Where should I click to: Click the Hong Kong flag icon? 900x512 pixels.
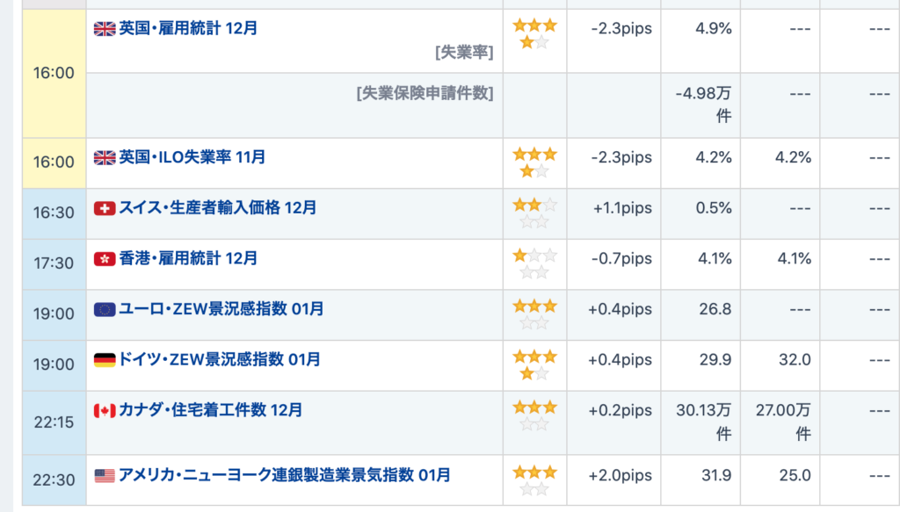coord(105,259)
